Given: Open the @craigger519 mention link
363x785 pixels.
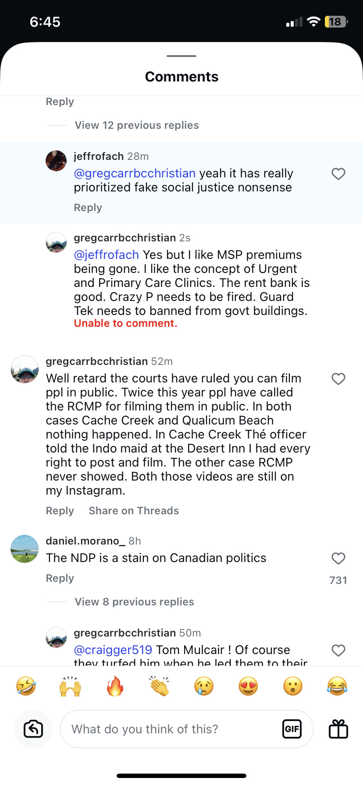Looking at the screenshot, I should [x=113, y=650].
